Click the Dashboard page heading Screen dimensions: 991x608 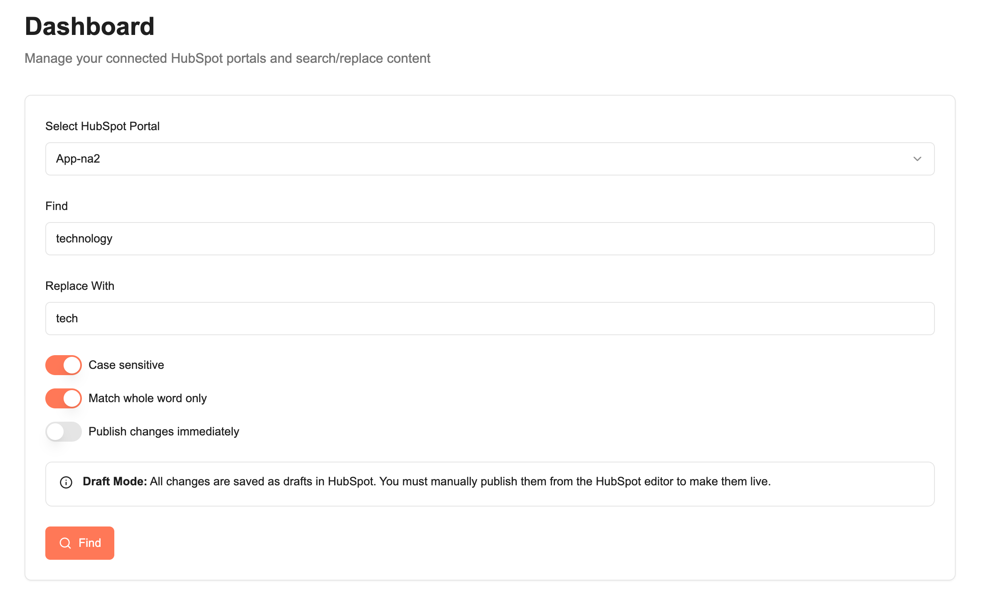pos(90,27)
